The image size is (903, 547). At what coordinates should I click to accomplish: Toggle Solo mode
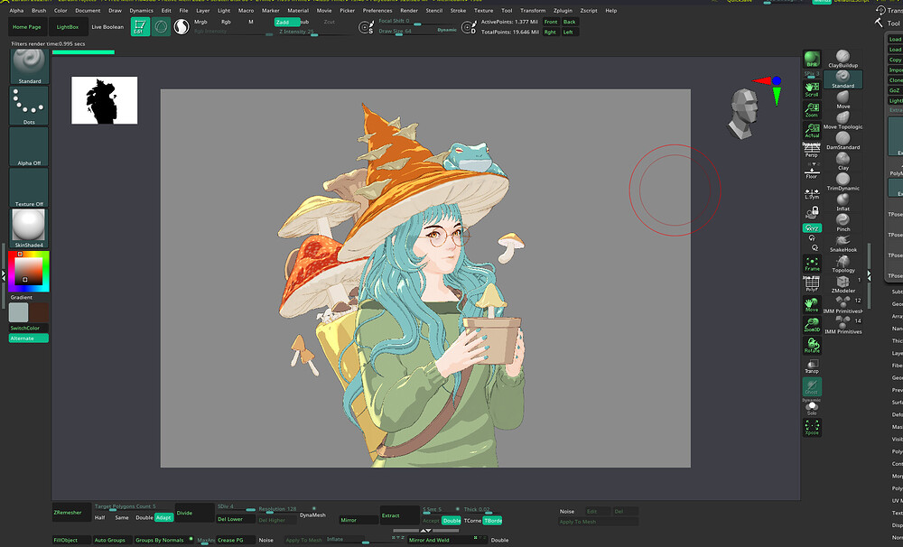pyautogui.click(x=812, y=408)
